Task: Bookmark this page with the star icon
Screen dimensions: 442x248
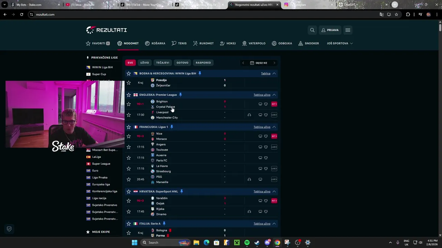Action: (x=396, y=14)
